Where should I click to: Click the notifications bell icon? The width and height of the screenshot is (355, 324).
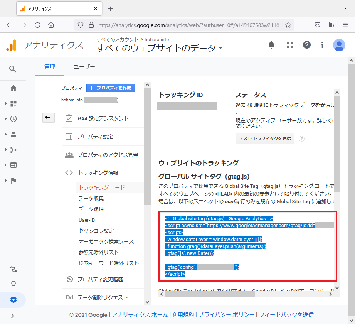click(x=271, y=45)
